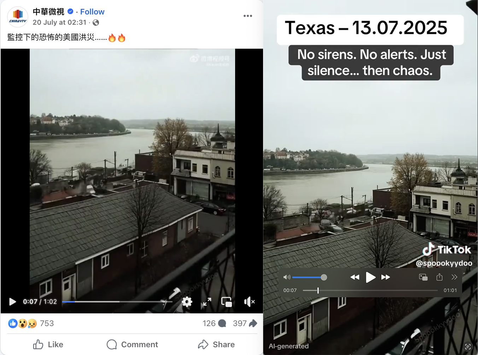
Task: Open video settings gear
Action: click(x=187, y=302)
